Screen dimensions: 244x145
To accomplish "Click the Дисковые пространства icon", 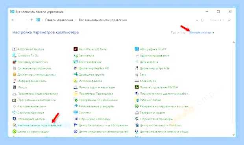I will [x=14, y=68].
